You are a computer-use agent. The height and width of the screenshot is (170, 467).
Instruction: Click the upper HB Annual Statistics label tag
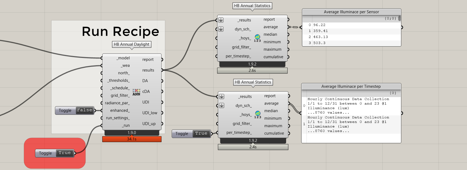coord(252,6)
